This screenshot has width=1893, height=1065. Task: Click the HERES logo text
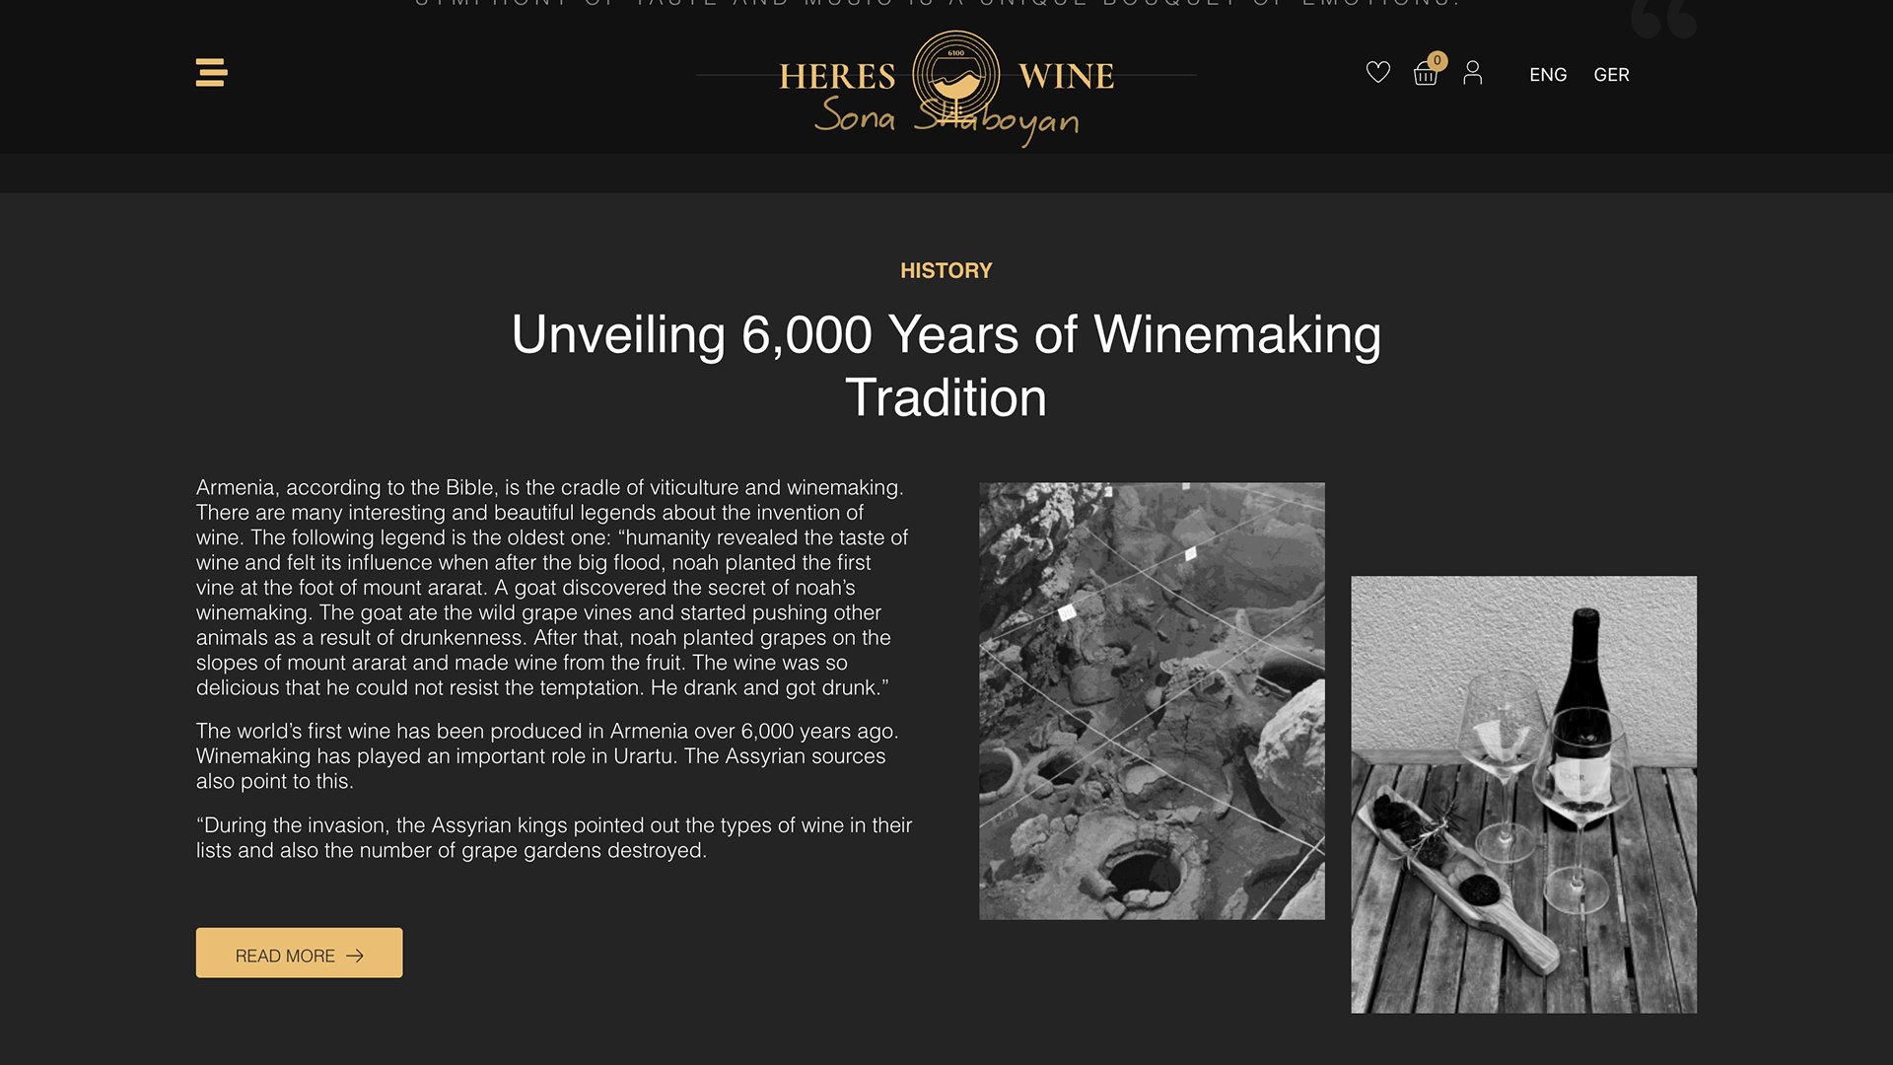pos(837,76)
